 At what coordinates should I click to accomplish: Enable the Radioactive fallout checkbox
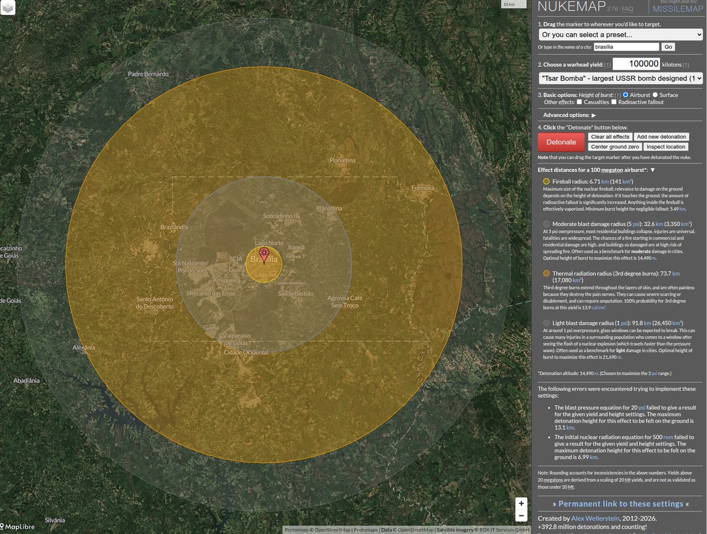click(615, 102)
